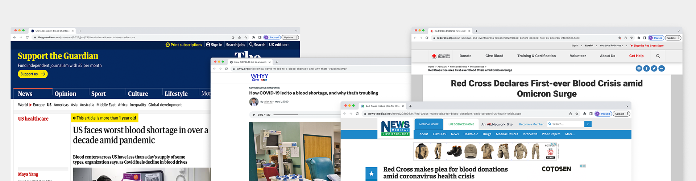Open Shop the Red Cross Store link
This screenshot has width=696, height=181.
click(x=647, y=46)
